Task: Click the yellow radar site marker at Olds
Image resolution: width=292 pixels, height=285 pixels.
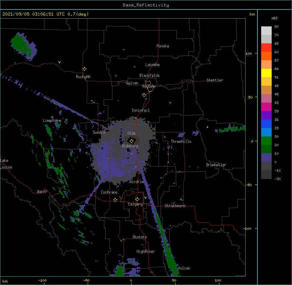Action: [131, 141]
